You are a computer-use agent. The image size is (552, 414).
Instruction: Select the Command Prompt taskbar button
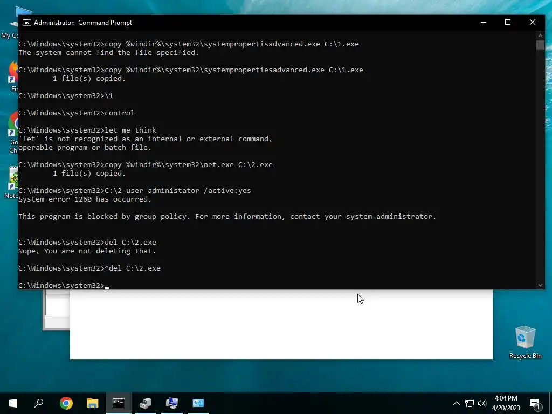coord(119,403)
